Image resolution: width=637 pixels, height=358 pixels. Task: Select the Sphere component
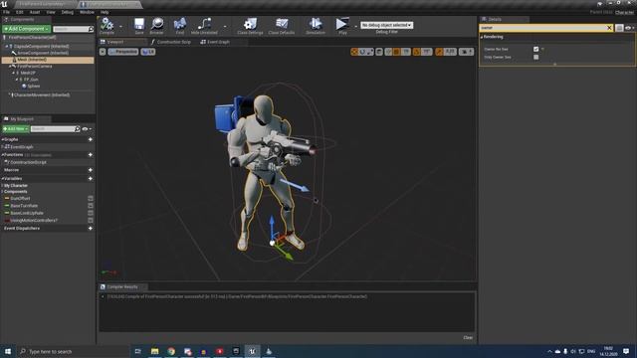point(33,87)
